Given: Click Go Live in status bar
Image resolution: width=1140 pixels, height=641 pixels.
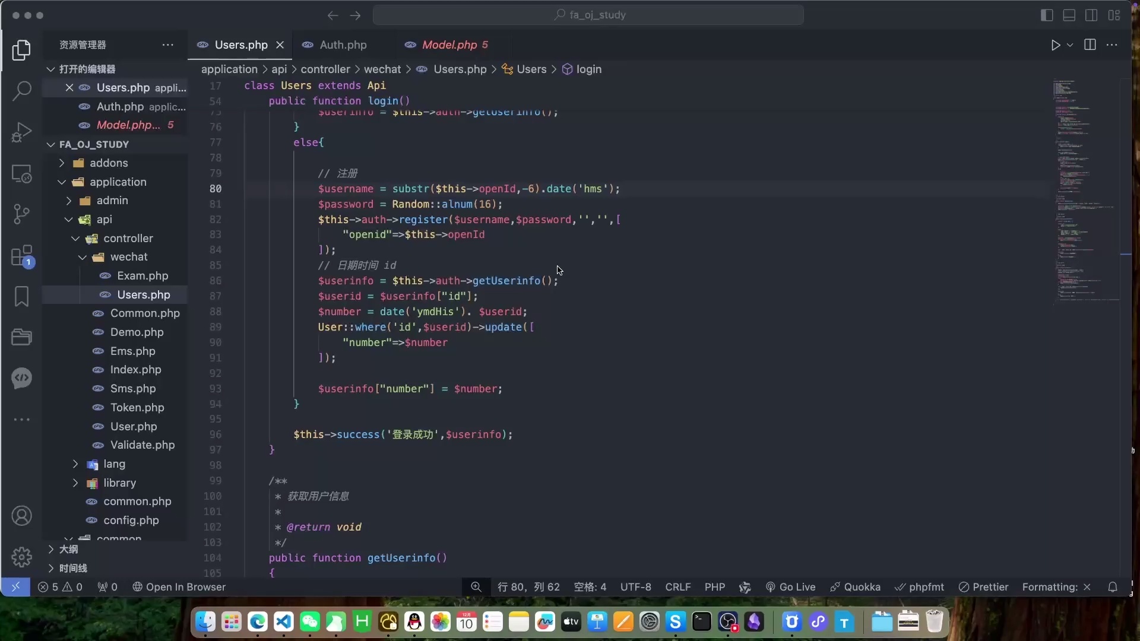Looking at the screenshot, I should coord(790,587).
